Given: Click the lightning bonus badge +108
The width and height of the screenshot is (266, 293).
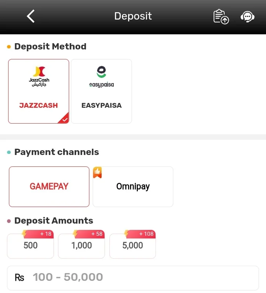Looking at the screenshot, I should (140, 234).
